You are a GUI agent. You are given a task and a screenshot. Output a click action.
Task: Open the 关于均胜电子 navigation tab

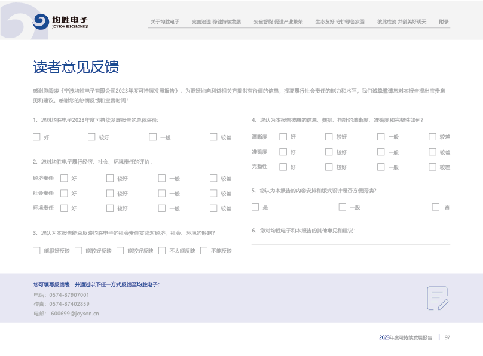click(165, 22)
